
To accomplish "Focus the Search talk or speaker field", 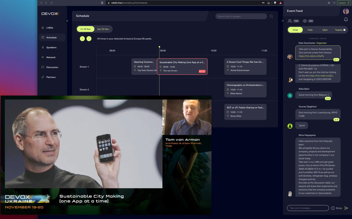I will tap(241, 16).
